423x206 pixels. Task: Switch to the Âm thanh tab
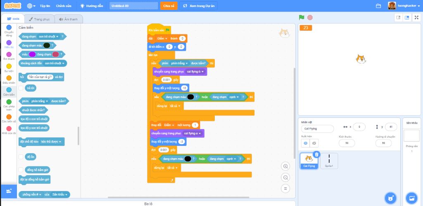tap(68, 19)
